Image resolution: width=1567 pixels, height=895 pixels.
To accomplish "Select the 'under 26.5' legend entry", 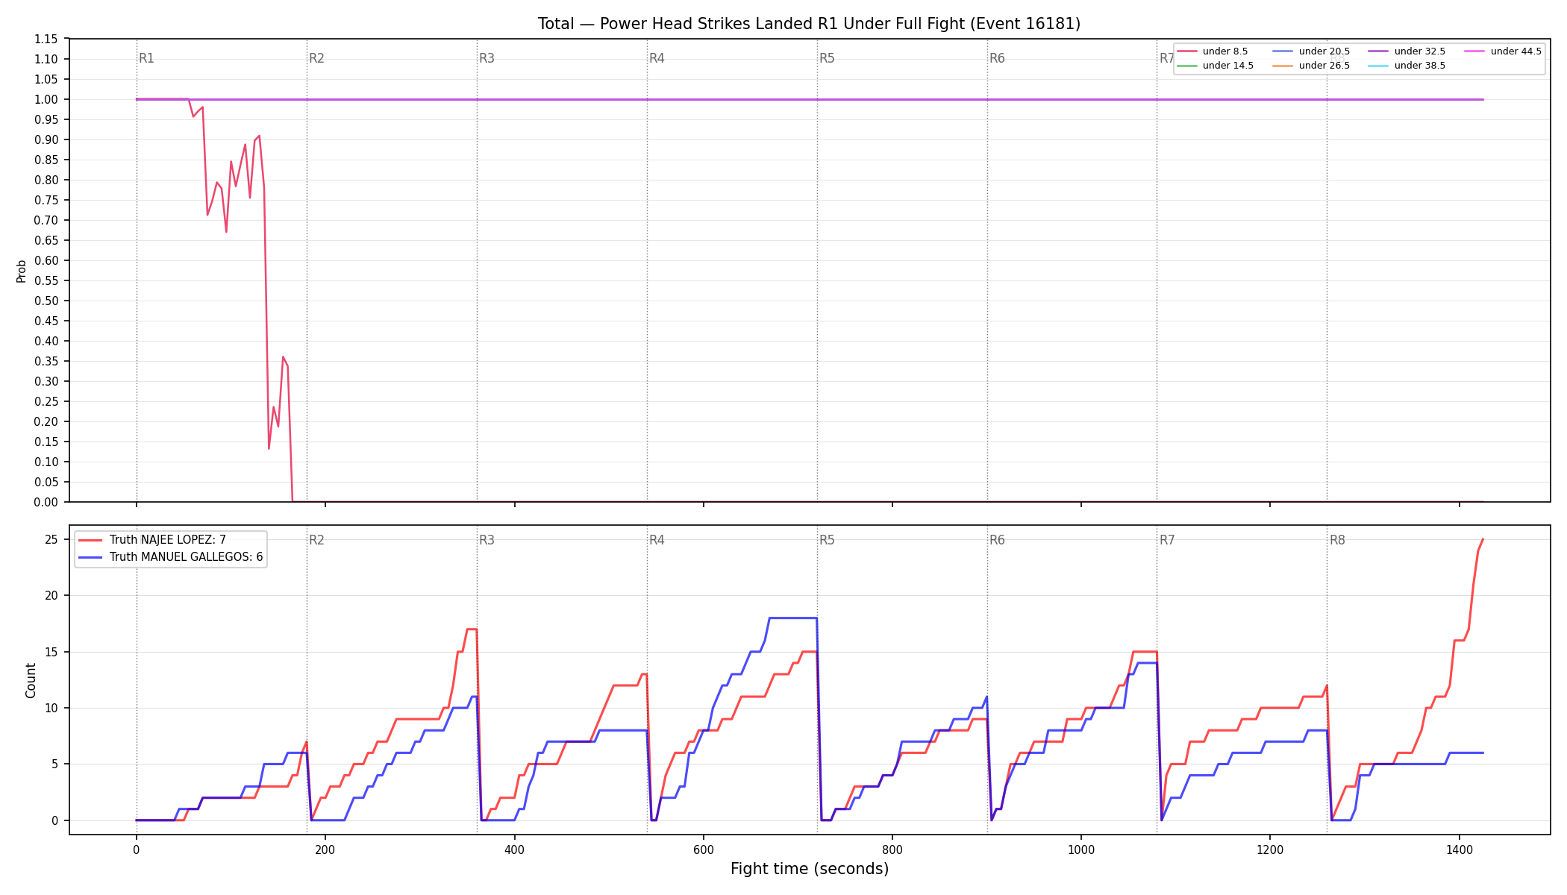I will [1311, 66].
